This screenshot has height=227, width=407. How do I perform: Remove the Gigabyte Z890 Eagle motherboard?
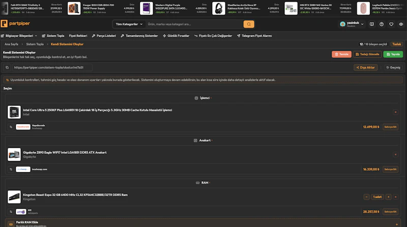click(x=395, y=154)
